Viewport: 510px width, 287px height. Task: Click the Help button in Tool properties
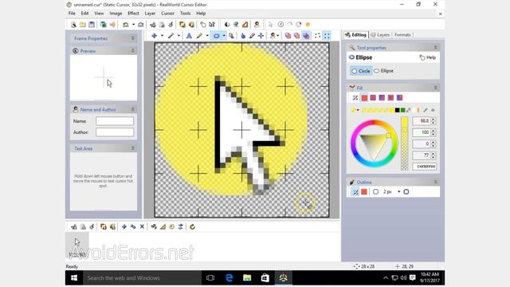(427, 57)
